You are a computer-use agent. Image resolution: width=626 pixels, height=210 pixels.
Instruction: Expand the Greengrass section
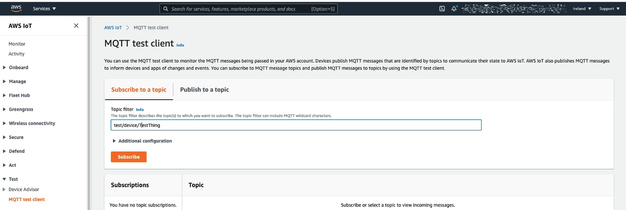click(18, 109)
